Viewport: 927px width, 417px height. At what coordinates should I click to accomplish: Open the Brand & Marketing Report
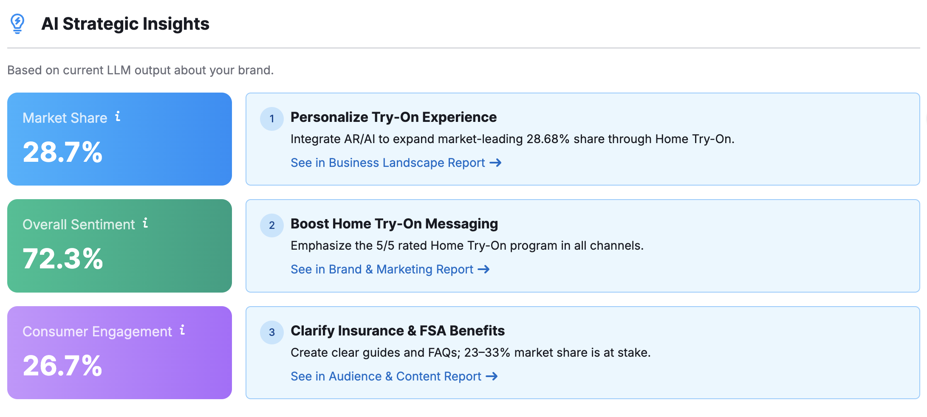(x=381, y=269)
